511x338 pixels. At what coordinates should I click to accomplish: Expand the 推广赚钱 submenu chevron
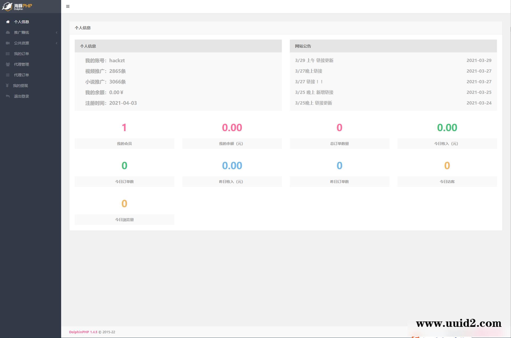coord(56,32)
